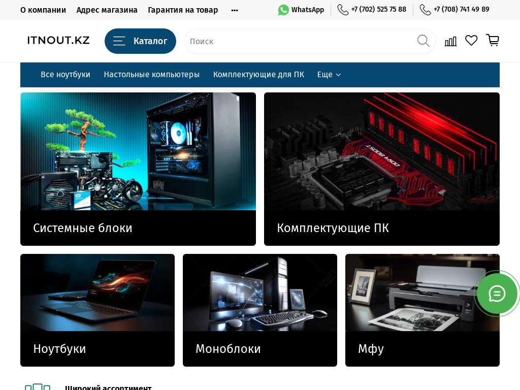Screen dimensions: 520x390
Task: Open the Системные блоки category tile
Action: 138,169
